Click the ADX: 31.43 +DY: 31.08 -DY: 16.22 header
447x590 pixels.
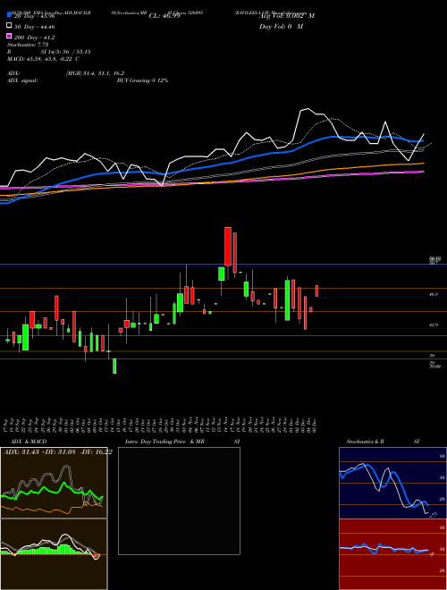[x=57, y=451]
